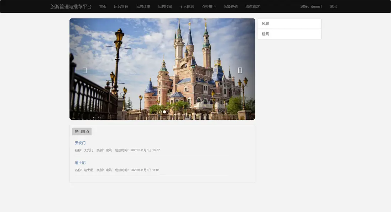View 个人信息 page

187,6
